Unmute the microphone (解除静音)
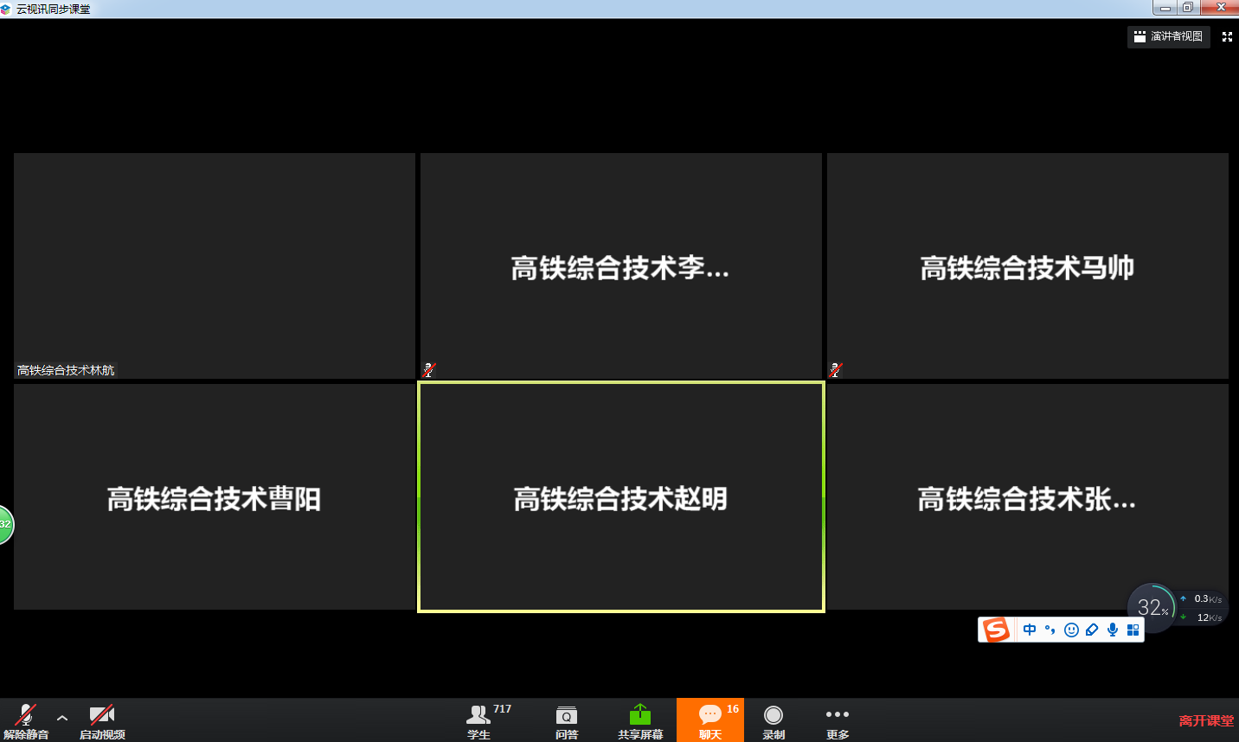The height and width of the screenshot is (742, 1239). click(26, 720)
